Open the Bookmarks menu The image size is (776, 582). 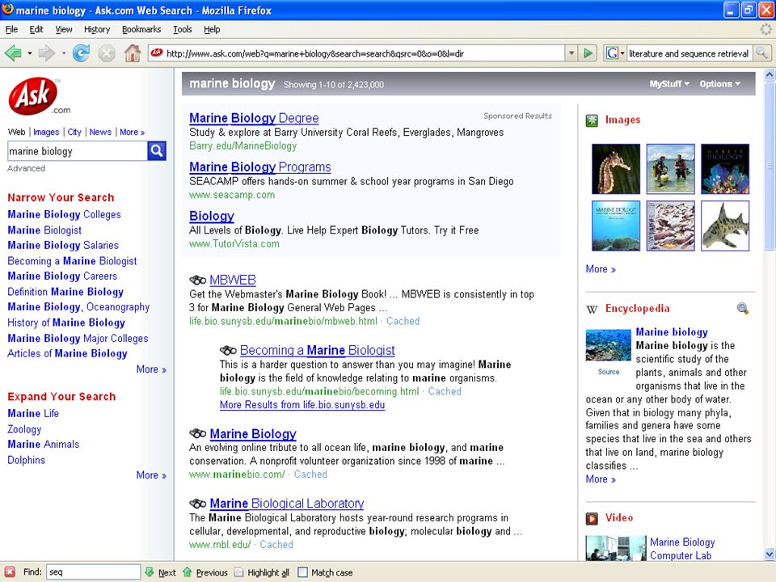141,29
